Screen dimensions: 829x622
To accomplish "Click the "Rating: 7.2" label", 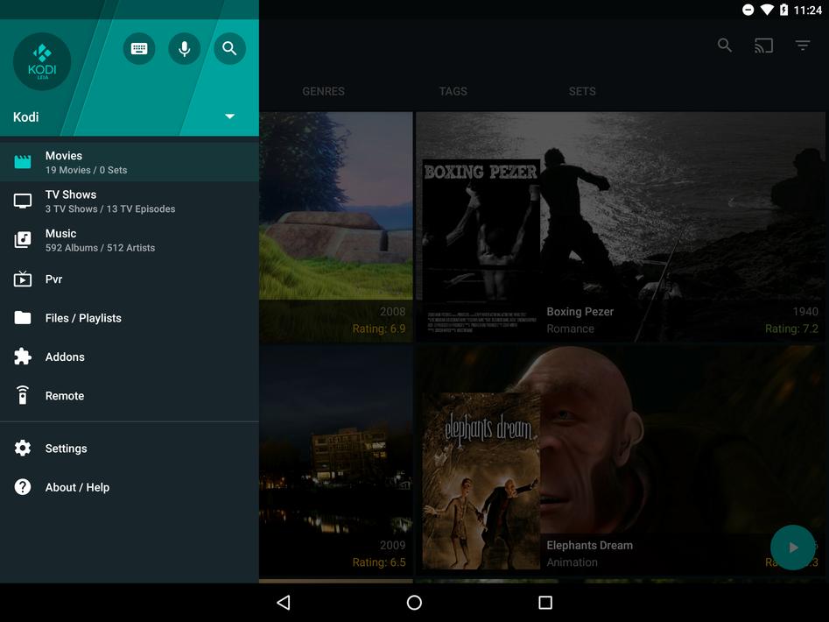I will [791, 329].
